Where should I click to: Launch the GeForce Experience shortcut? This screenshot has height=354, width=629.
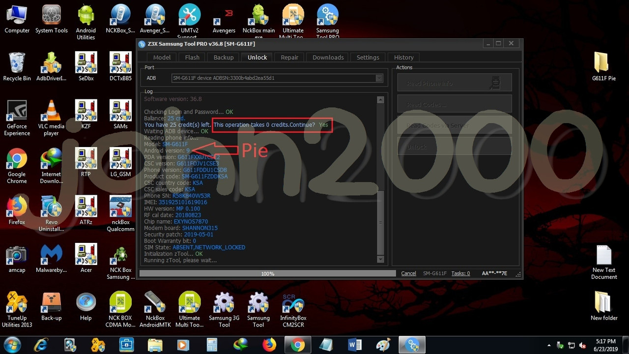point(17,118)
